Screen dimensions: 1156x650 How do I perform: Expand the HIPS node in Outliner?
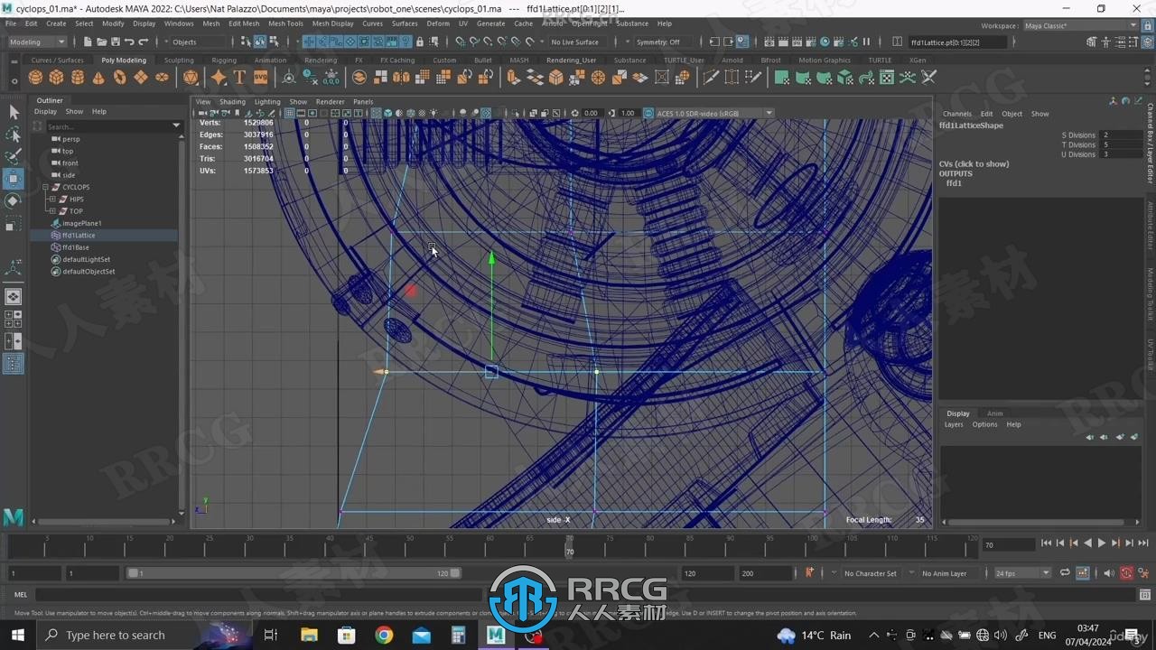pos(52,199)
